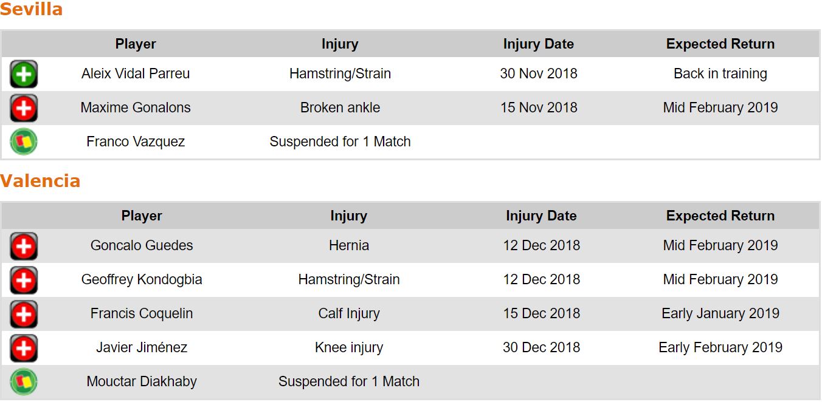Click red injury icon beside Goncalo Guedes
This screenshot has height=402, width=822.
pos(24,246)
